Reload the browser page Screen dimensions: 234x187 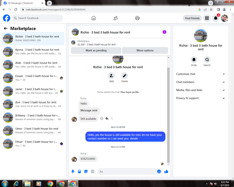tap(15, 9)
